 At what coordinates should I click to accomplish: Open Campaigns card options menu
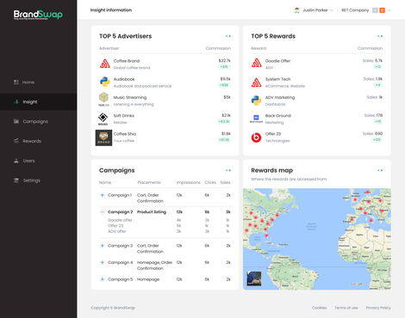coord(228,170)
